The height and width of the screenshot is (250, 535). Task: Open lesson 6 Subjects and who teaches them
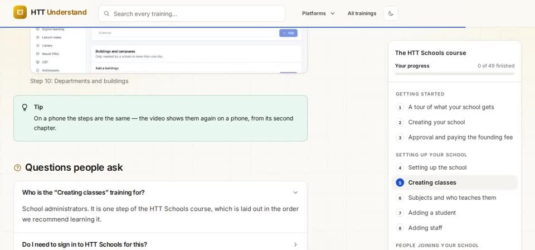click(x=455, y=198)
